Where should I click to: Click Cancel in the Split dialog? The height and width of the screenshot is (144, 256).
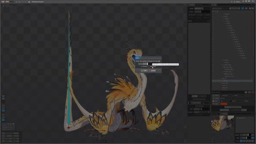click(x=152, y=70)
